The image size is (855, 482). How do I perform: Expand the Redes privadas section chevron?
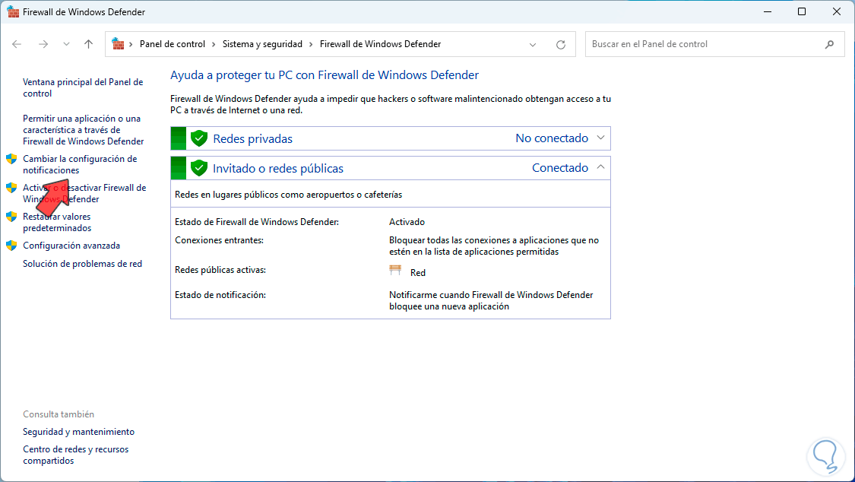600,138
